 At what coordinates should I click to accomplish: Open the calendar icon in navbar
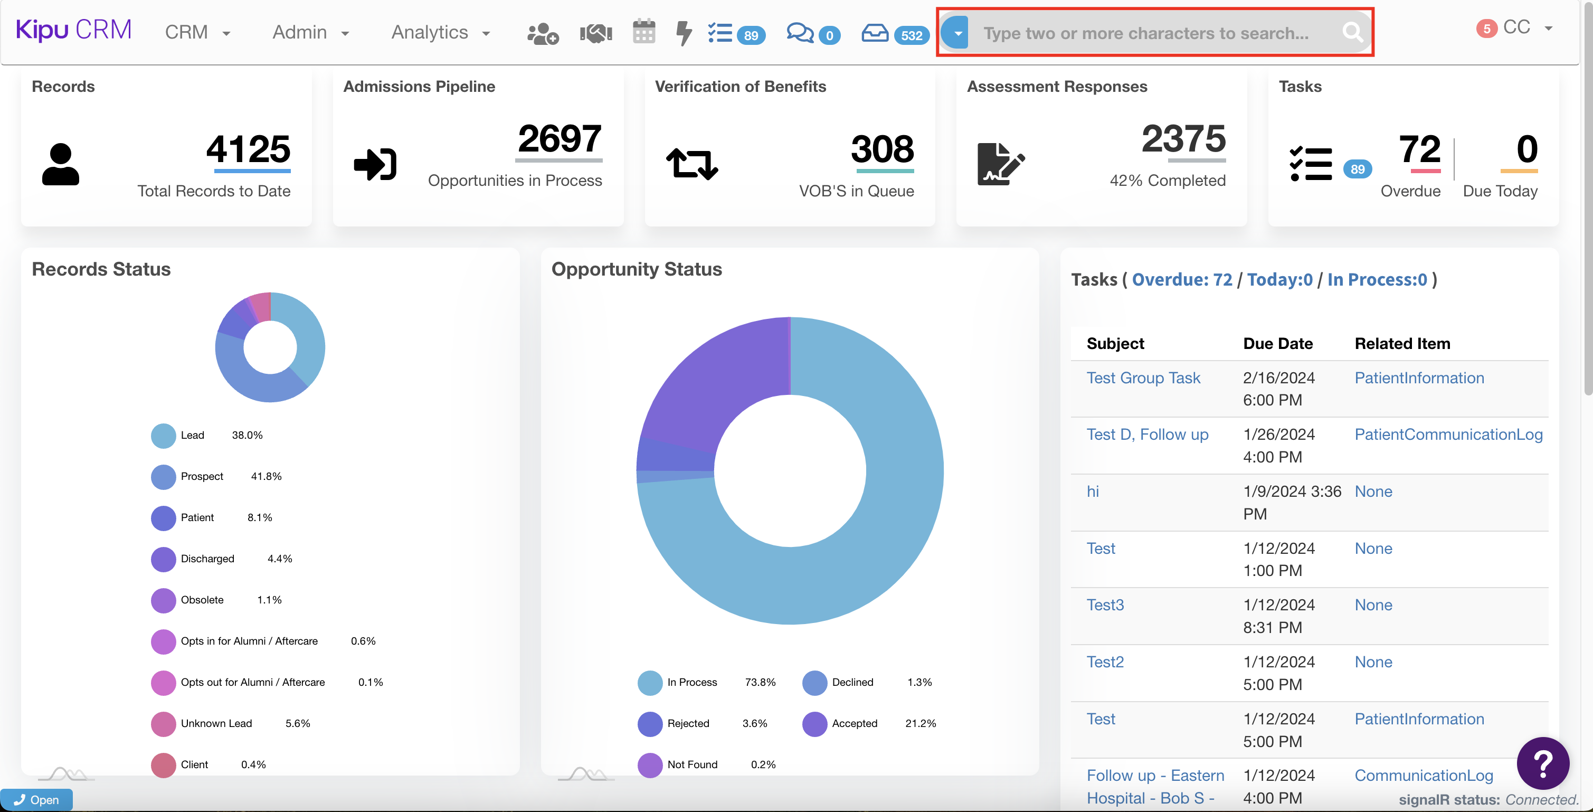pyautogui.click(x=643, y=32)
